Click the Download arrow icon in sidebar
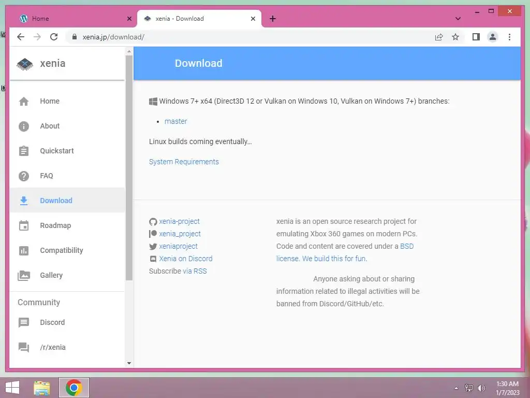 (24, 201)
